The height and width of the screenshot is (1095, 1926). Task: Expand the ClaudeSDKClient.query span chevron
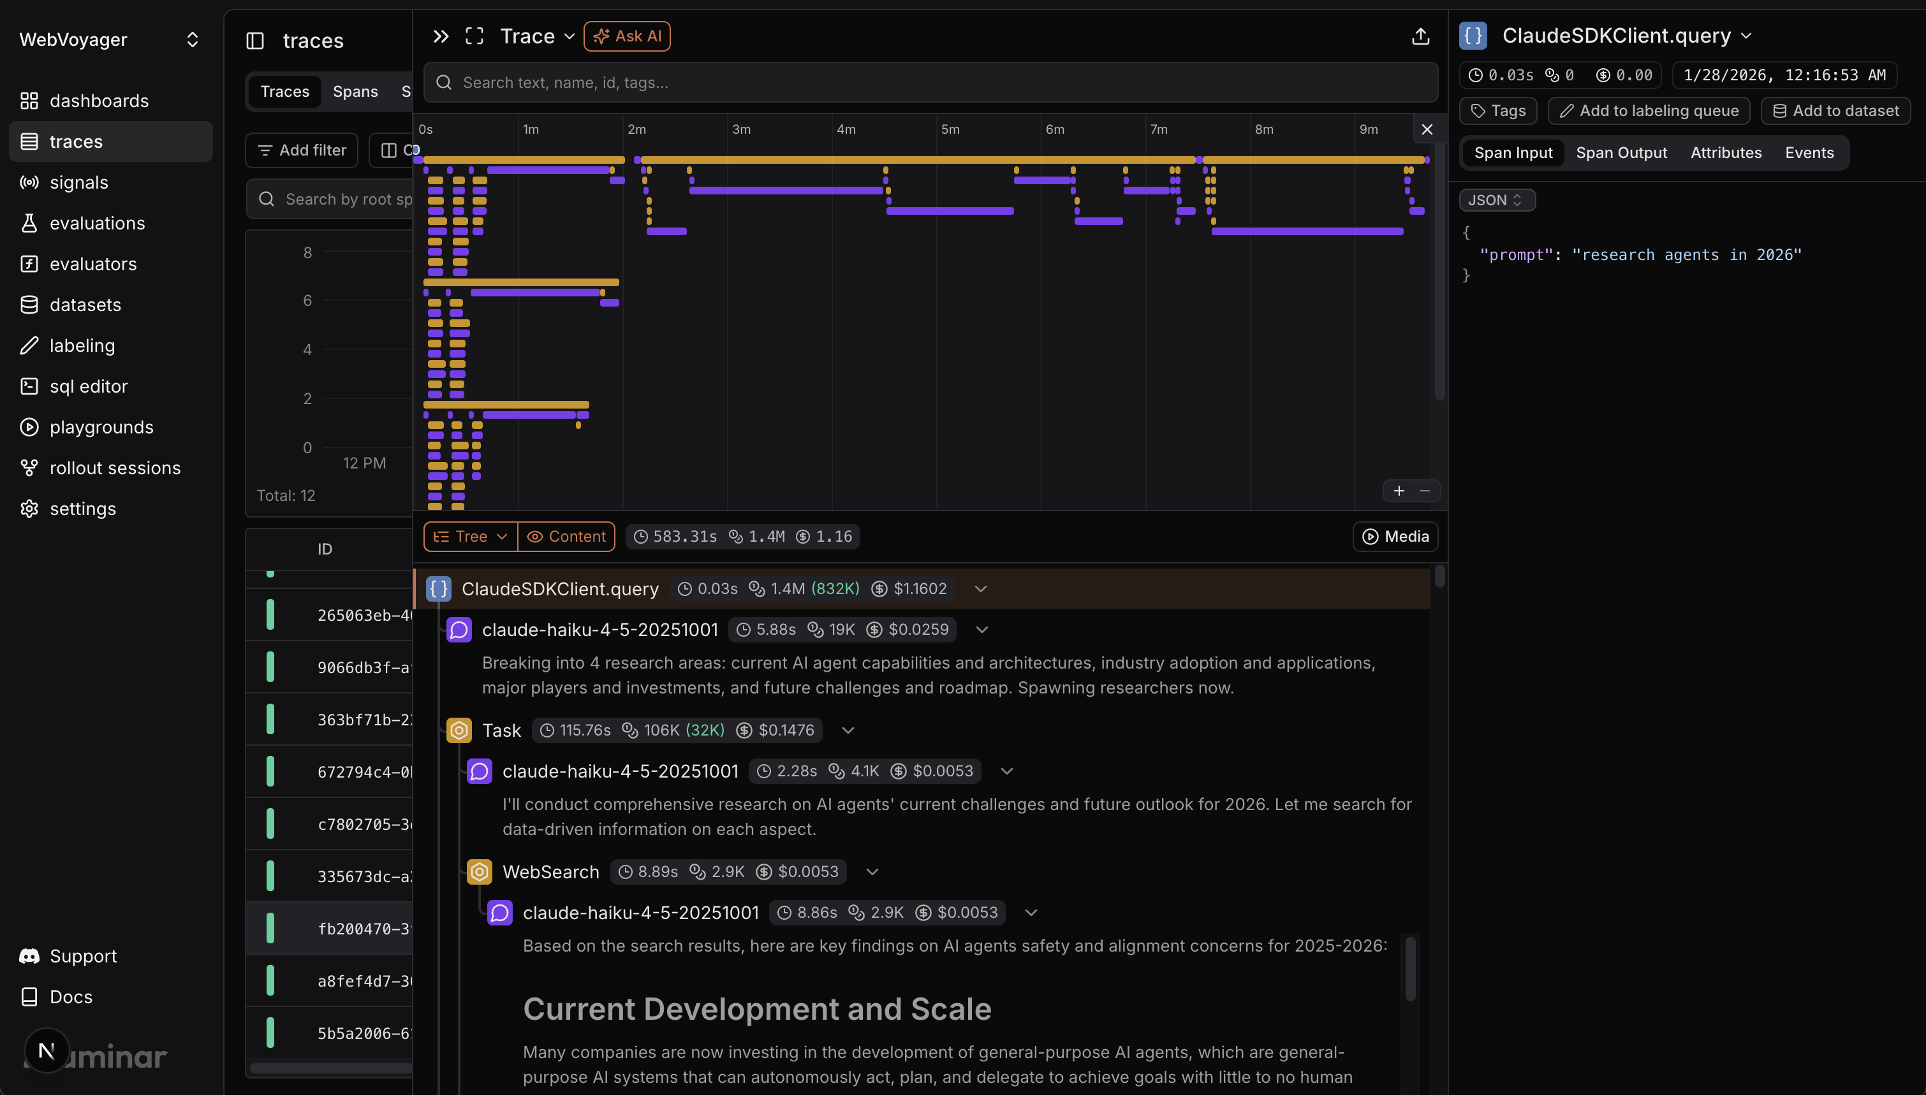(980, 589)
